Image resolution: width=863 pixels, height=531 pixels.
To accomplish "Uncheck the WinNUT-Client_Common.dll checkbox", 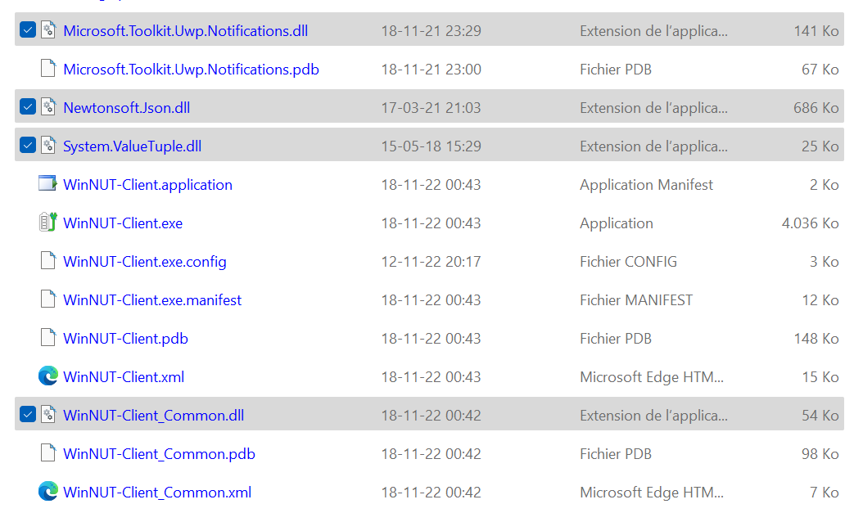I will [27, 415].
